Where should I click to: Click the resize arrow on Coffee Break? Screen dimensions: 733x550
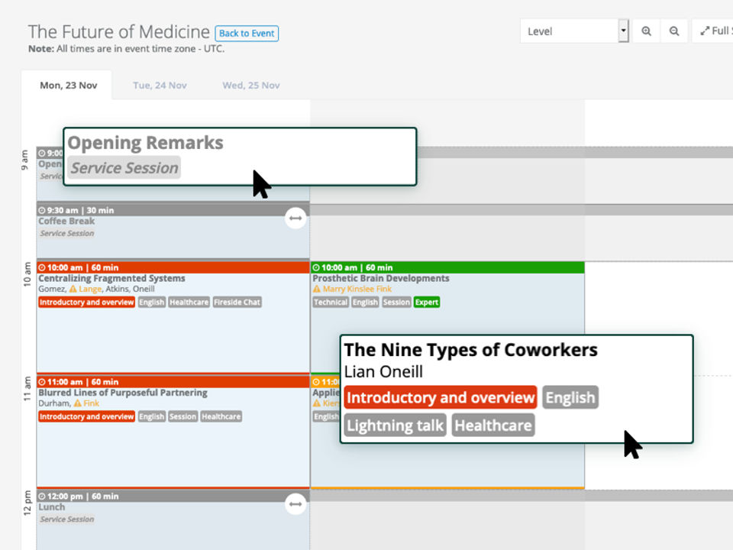(295, 218)
